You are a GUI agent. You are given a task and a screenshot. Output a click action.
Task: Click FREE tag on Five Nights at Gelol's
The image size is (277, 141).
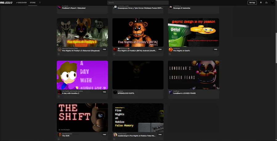(x=215, y=49)
